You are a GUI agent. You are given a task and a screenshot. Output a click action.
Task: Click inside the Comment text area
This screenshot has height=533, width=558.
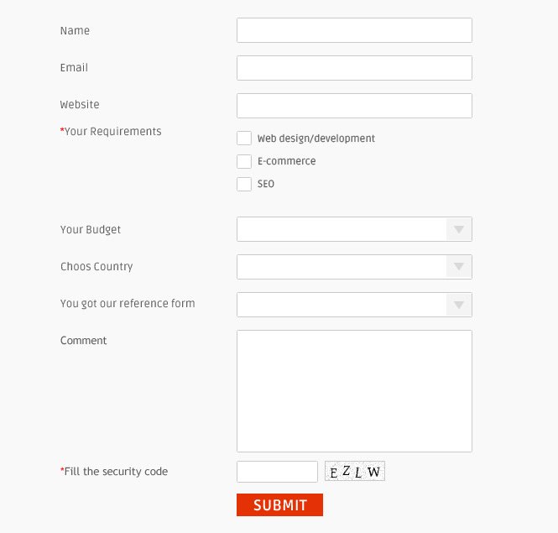(354, 391)
